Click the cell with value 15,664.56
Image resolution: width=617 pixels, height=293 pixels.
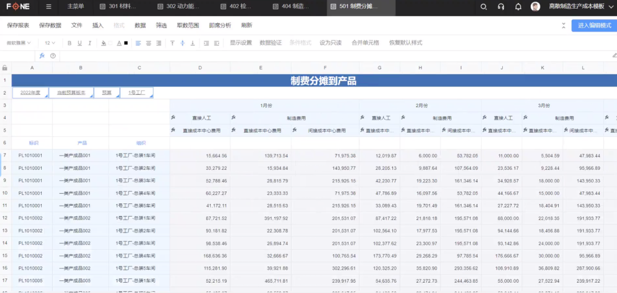coord(200,156)
